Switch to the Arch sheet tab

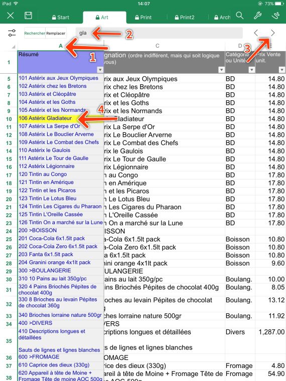tap(222, 17)
